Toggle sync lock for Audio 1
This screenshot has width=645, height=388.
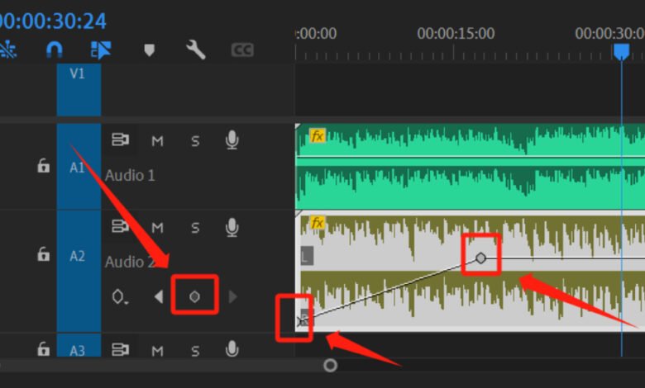[x=120, y=140]
